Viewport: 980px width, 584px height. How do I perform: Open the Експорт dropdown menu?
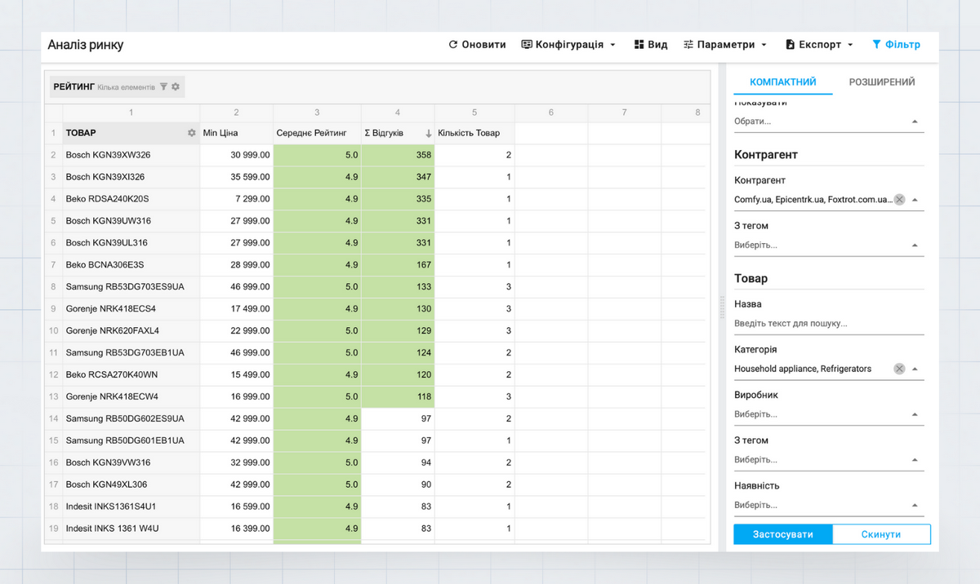click(x=819, y=45)
